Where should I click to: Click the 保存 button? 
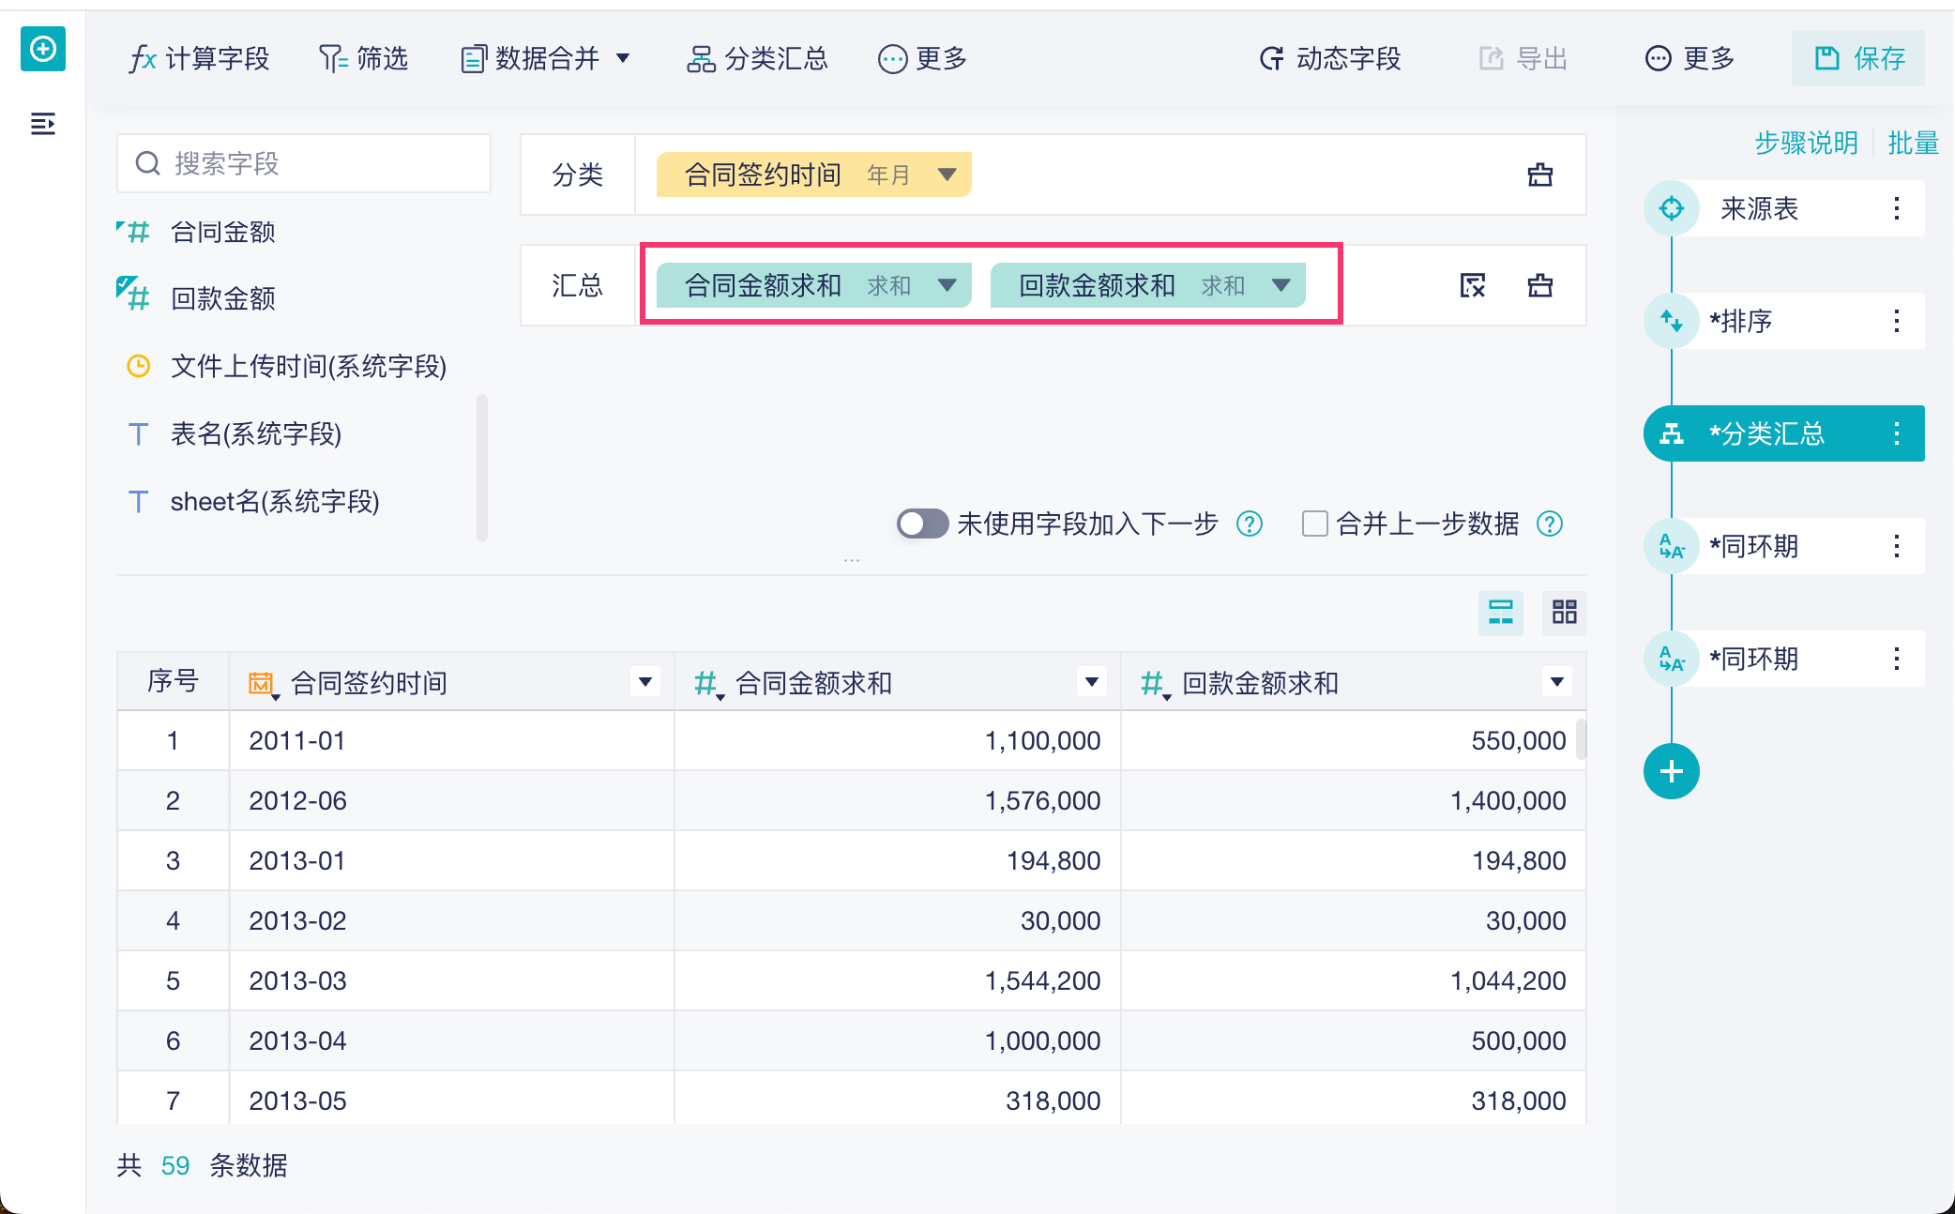tap(1858, 59)
